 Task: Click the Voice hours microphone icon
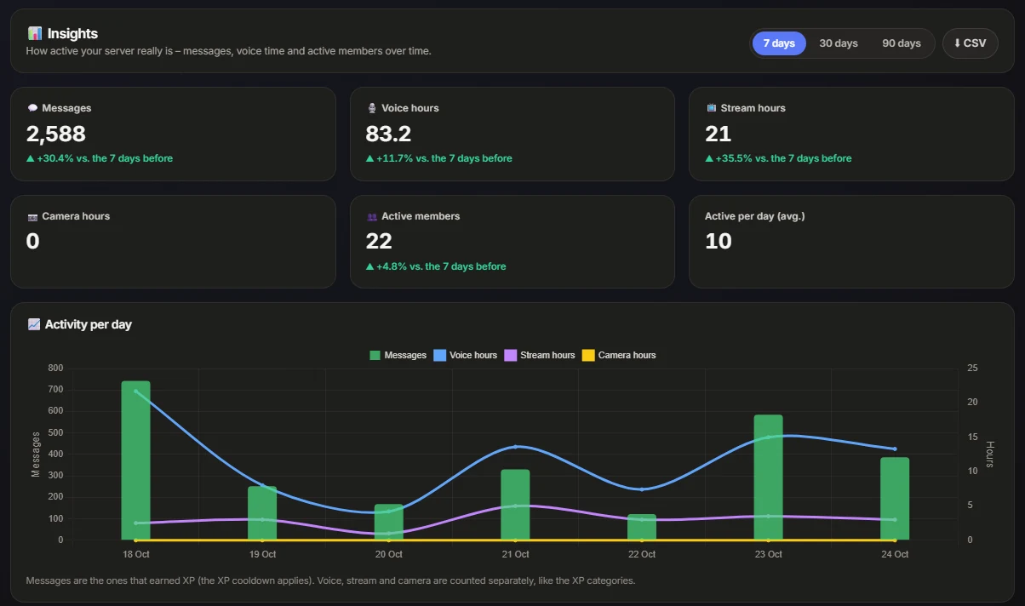coord(372,108)
